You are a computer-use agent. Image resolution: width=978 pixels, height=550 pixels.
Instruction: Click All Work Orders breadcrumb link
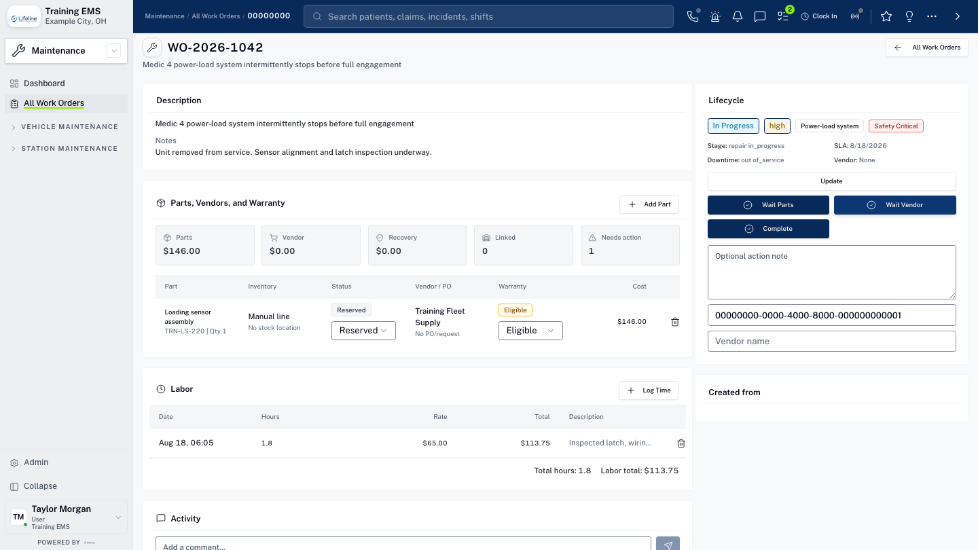[x=215, y=16]
